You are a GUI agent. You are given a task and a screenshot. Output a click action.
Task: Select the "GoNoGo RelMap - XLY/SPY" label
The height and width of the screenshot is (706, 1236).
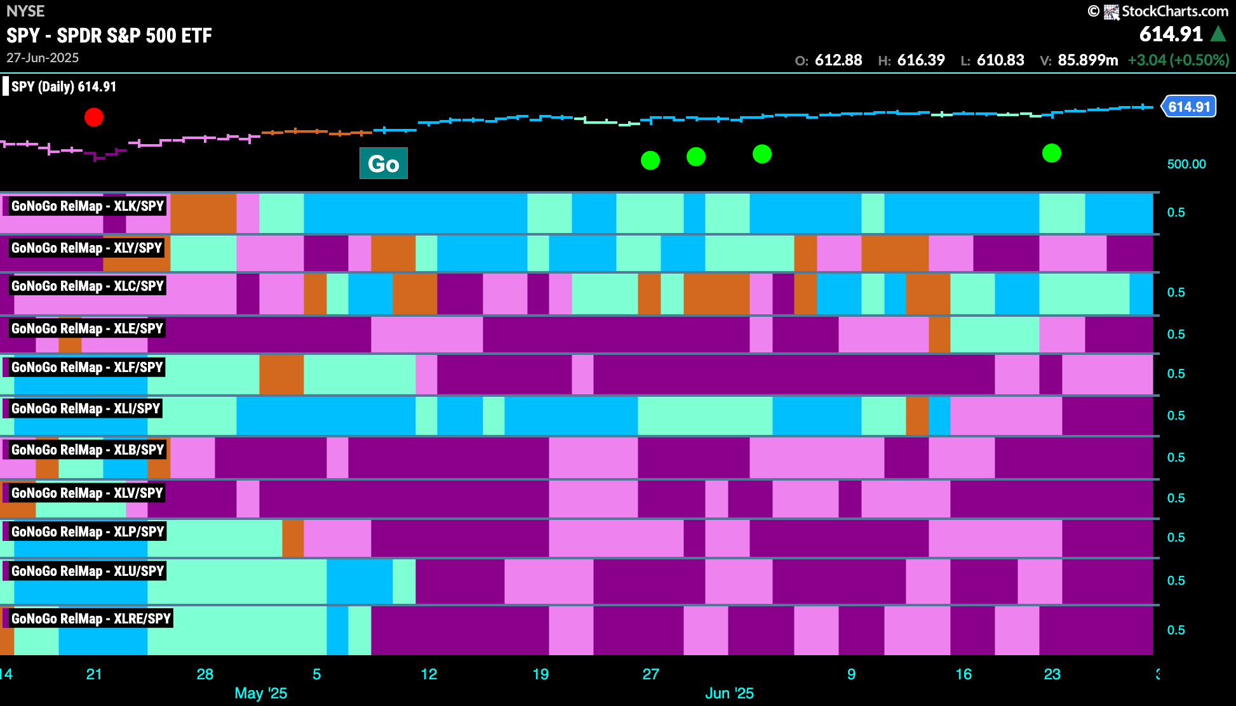coord(87,248)
